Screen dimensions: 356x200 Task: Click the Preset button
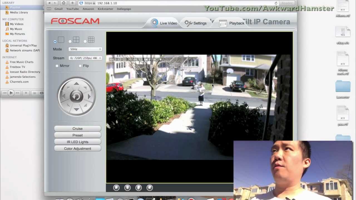(x=78, y=135)
